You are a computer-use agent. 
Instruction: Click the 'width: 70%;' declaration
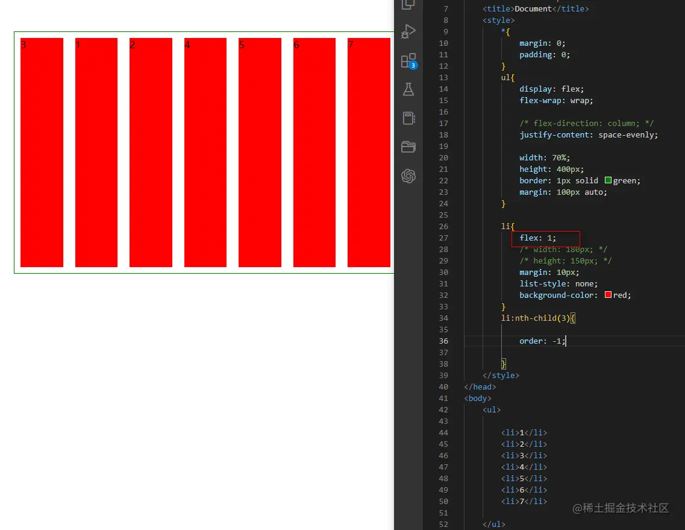pyautogui.click(x=545, y=157)
